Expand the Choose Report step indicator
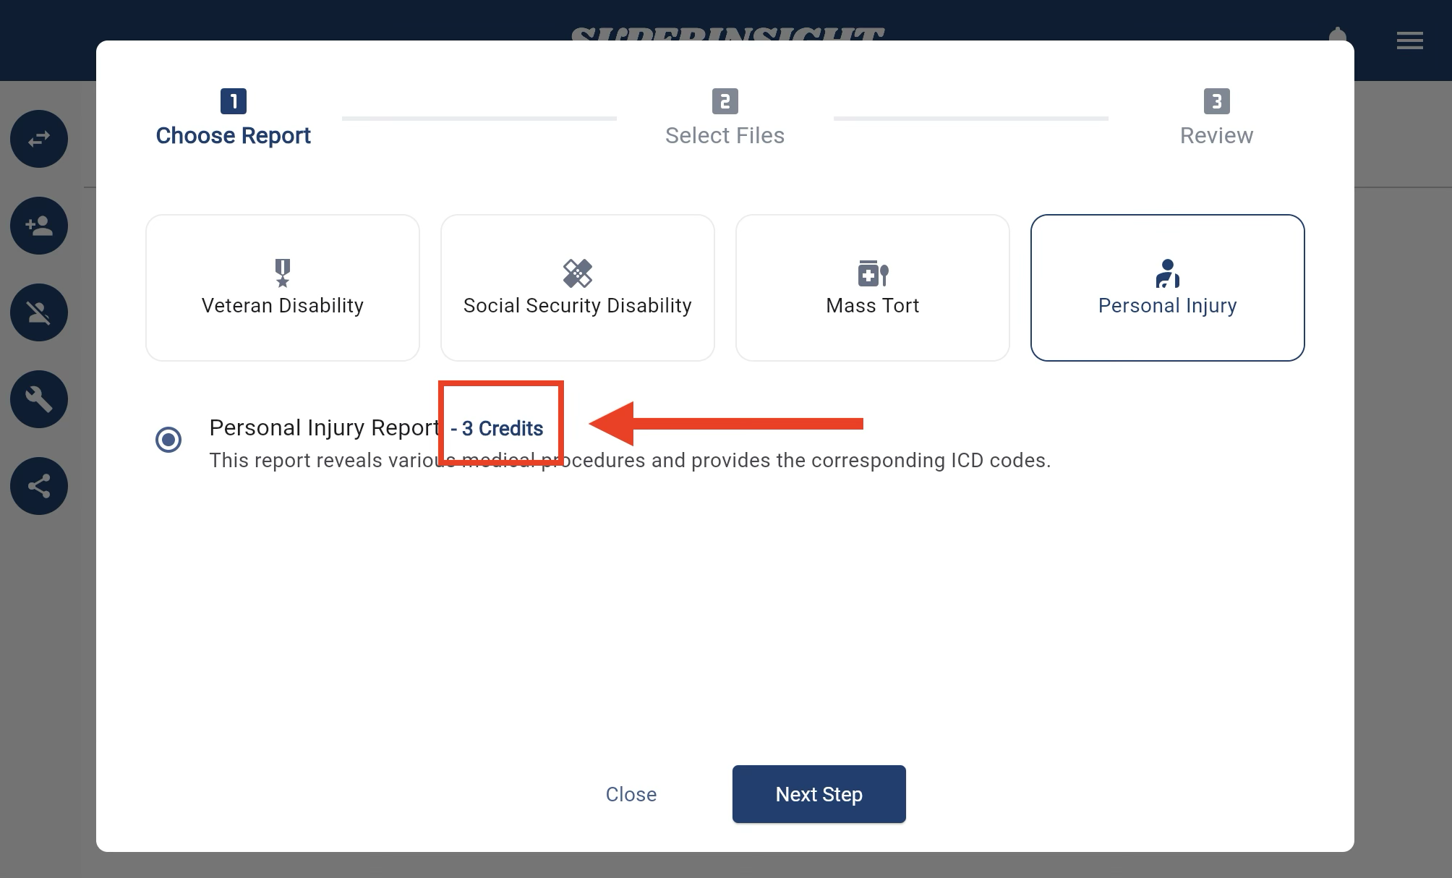This screenshot has height=878, width=1452. point(232,116)
